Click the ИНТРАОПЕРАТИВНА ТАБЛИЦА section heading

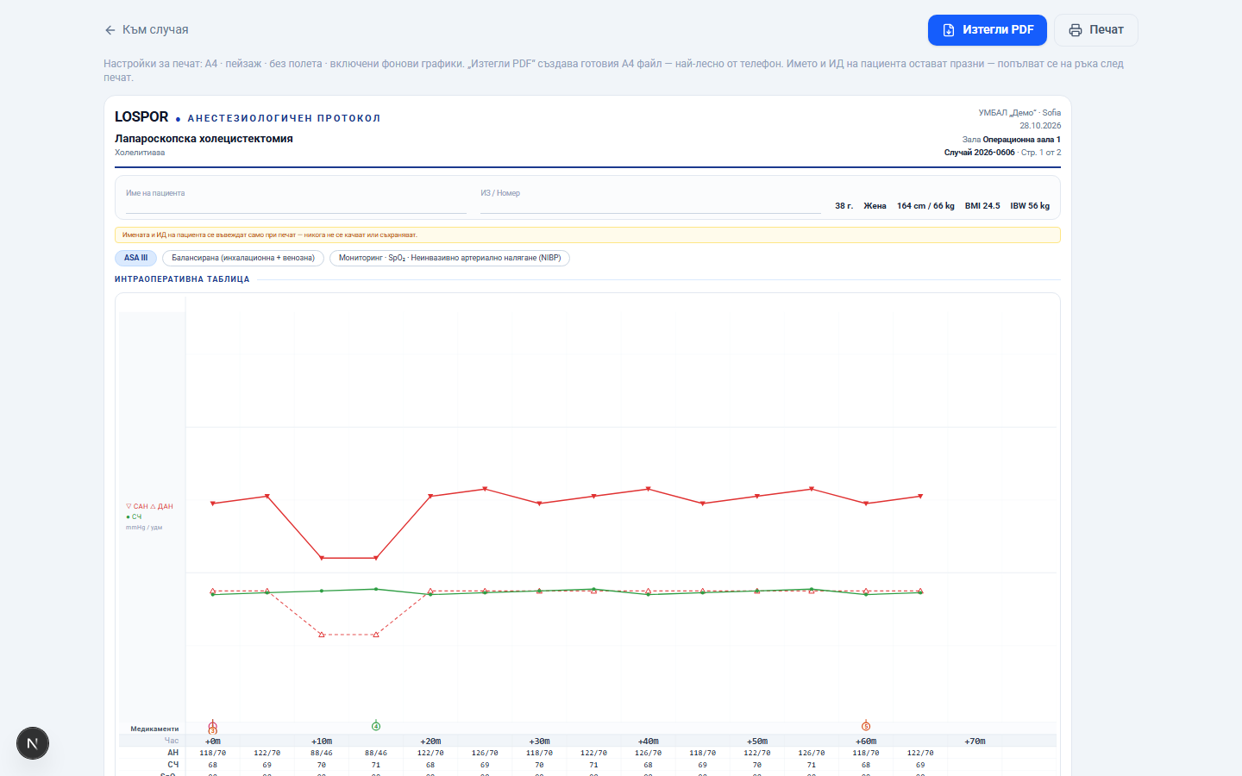(x=182, y=279)
